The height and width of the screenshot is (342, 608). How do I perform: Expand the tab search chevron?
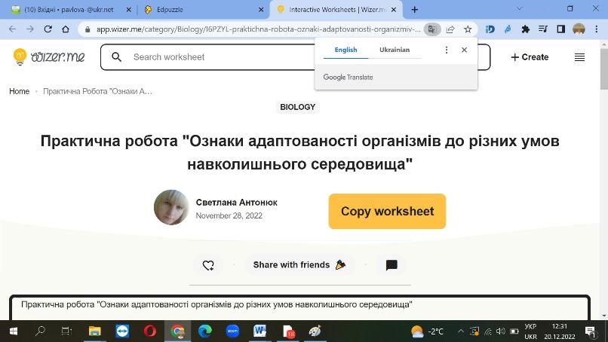[x=520, y=8]
